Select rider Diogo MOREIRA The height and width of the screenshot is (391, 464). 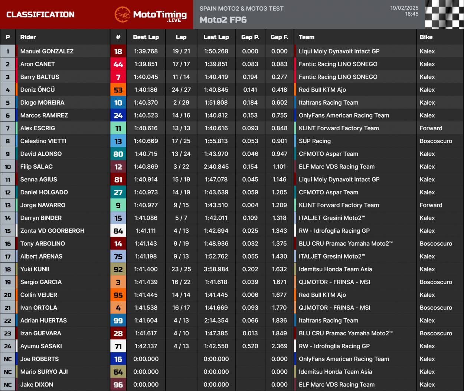(x=42, y=103)
